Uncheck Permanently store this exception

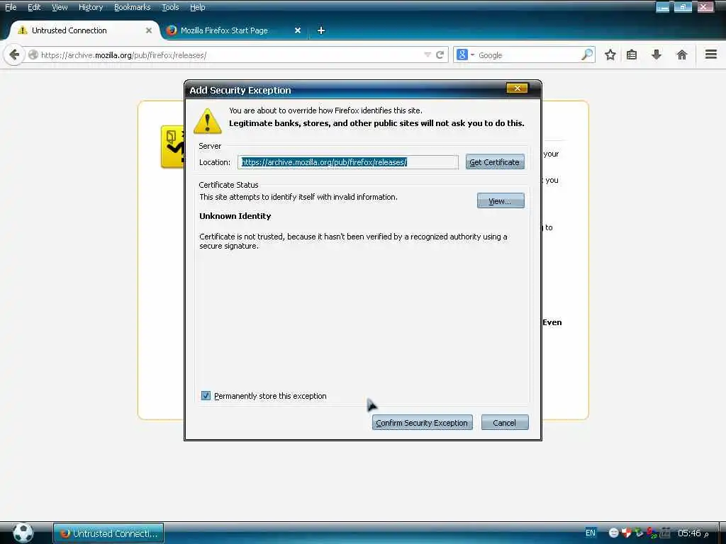point(206,396)
